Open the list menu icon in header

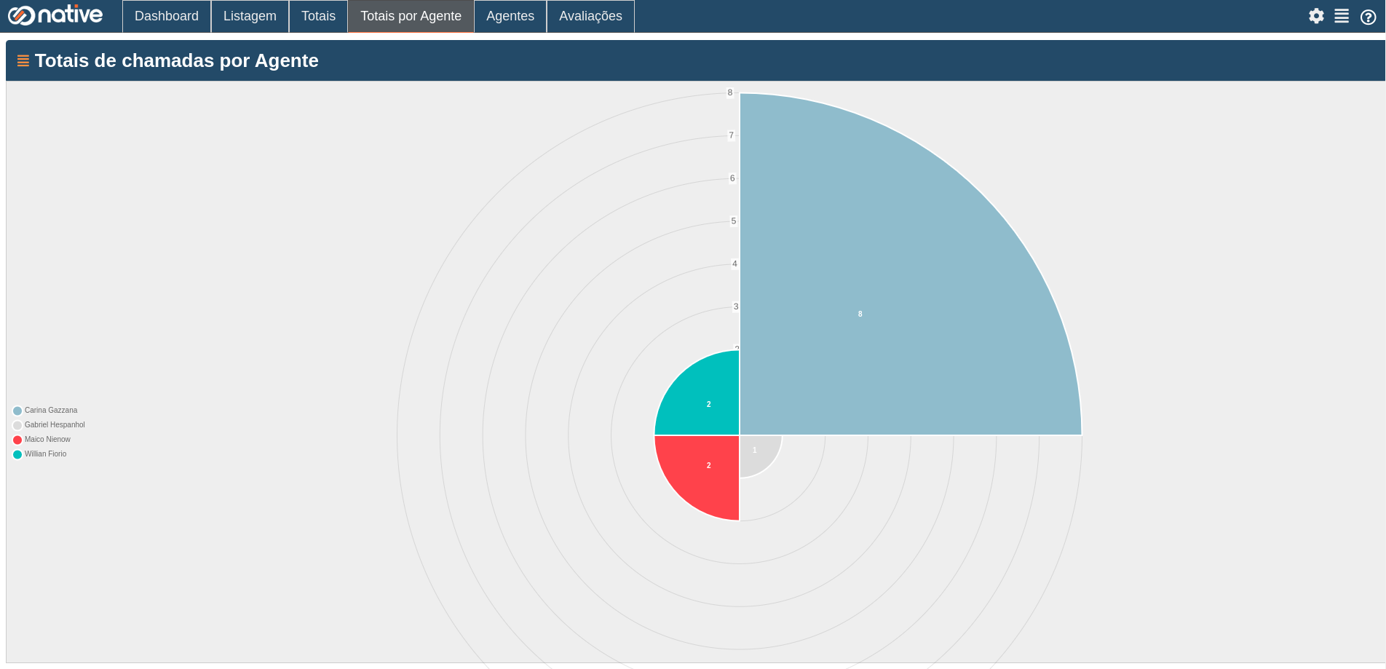(1342, 16)
